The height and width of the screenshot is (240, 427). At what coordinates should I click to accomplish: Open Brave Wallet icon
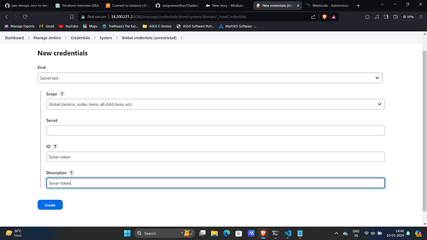(x=395, y=17)
